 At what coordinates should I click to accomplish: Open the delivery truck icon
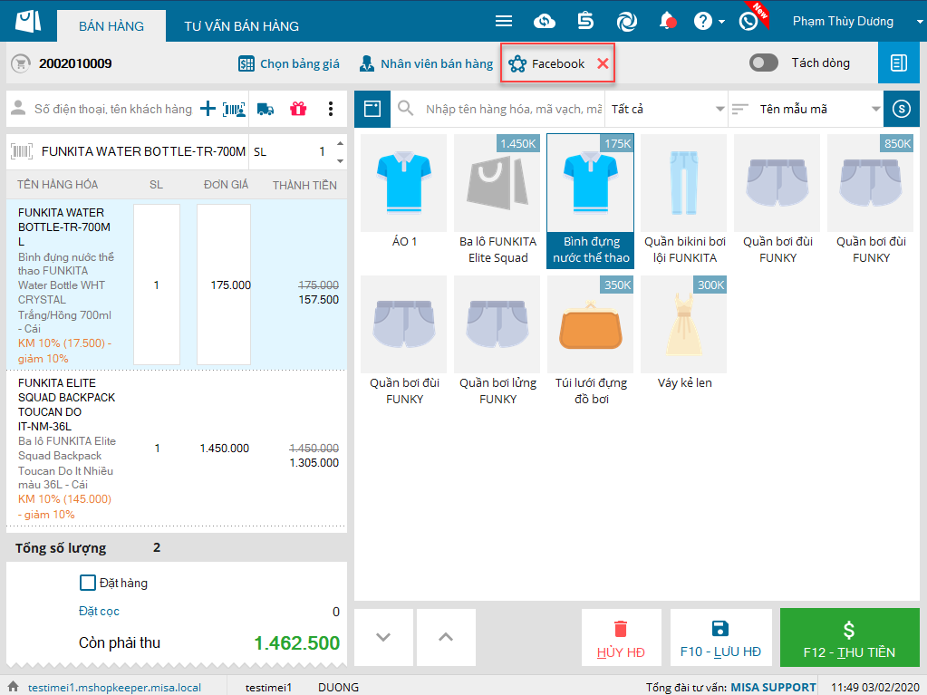(x=266, y=109)
